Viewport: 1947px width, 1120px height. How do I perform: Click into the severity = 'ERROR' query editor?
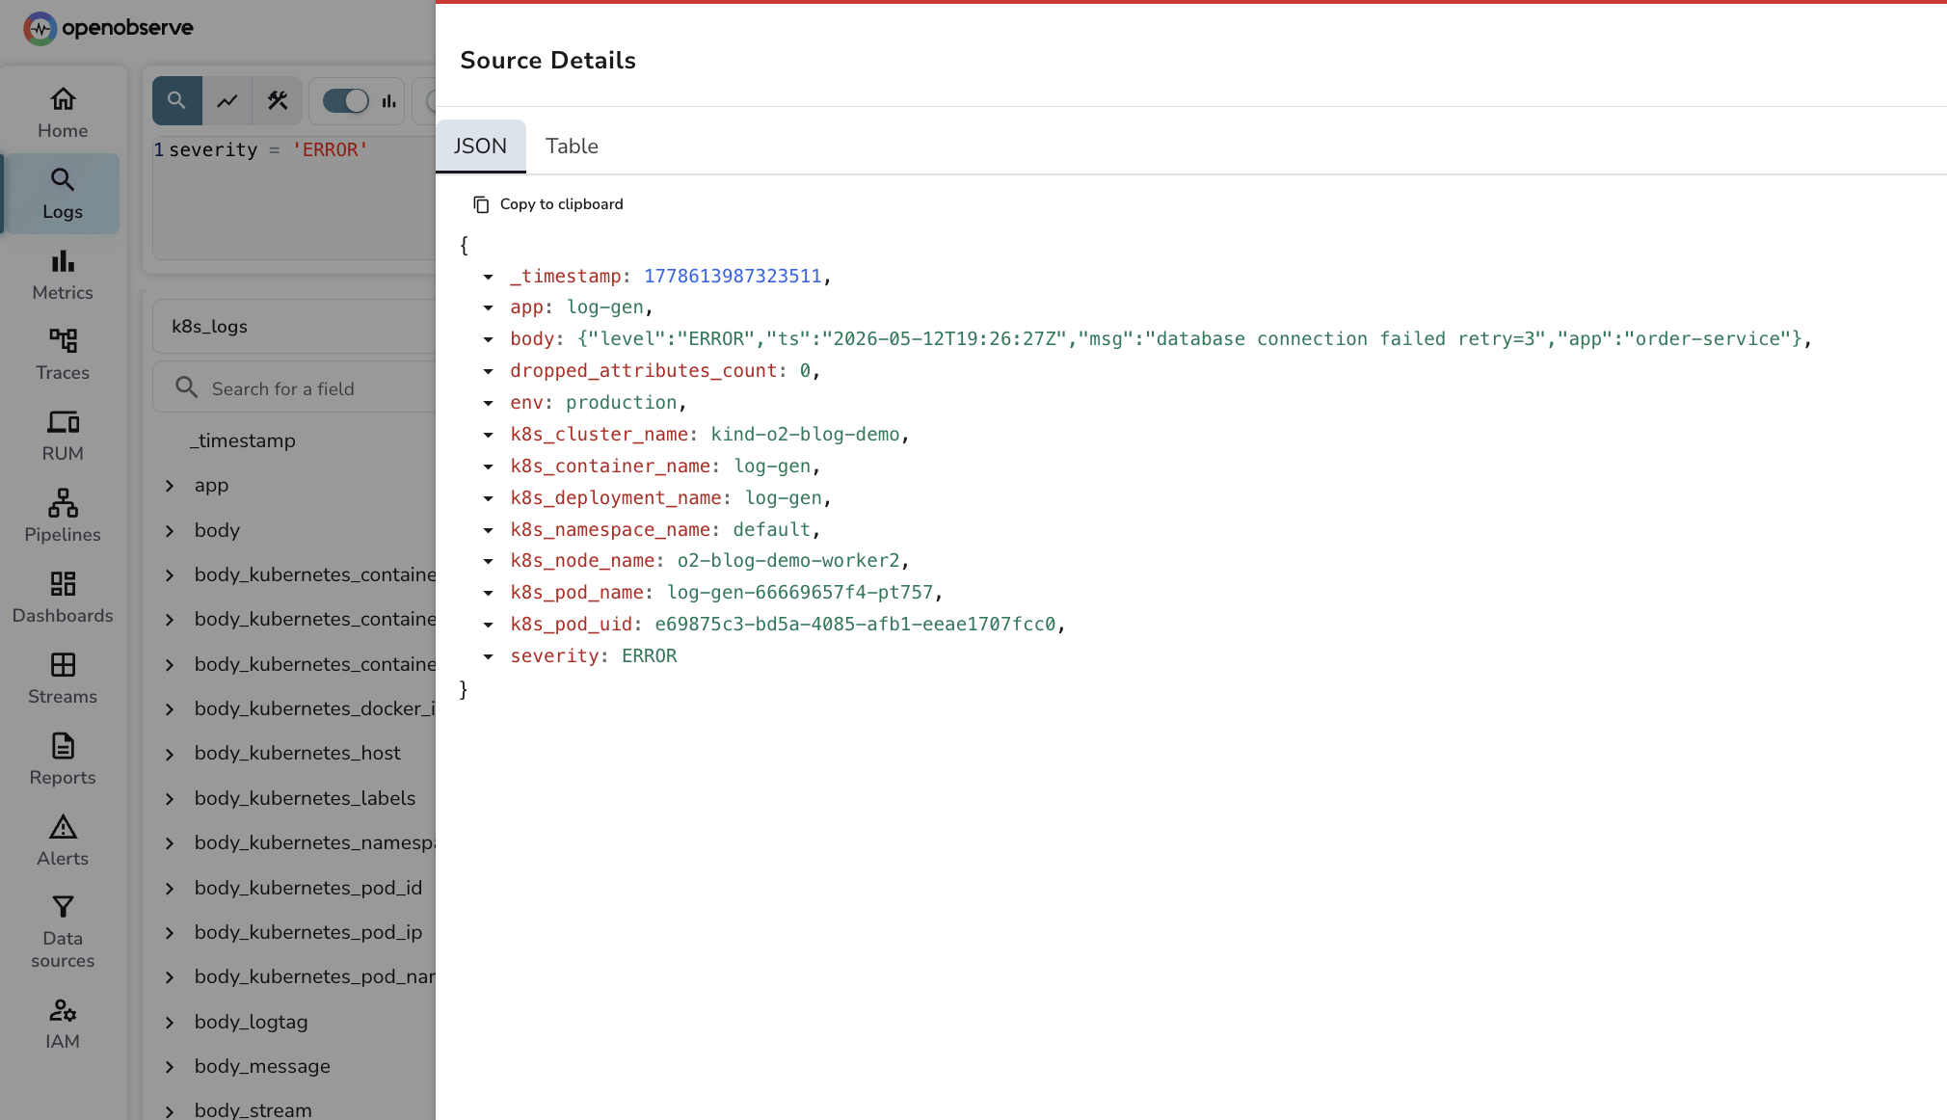[x=294, y=198]
